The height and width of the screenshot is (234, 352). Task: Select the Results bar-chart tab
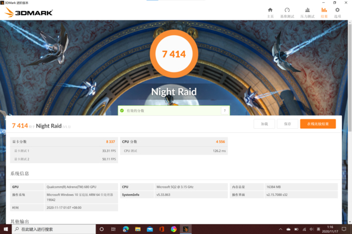[324, 13]
